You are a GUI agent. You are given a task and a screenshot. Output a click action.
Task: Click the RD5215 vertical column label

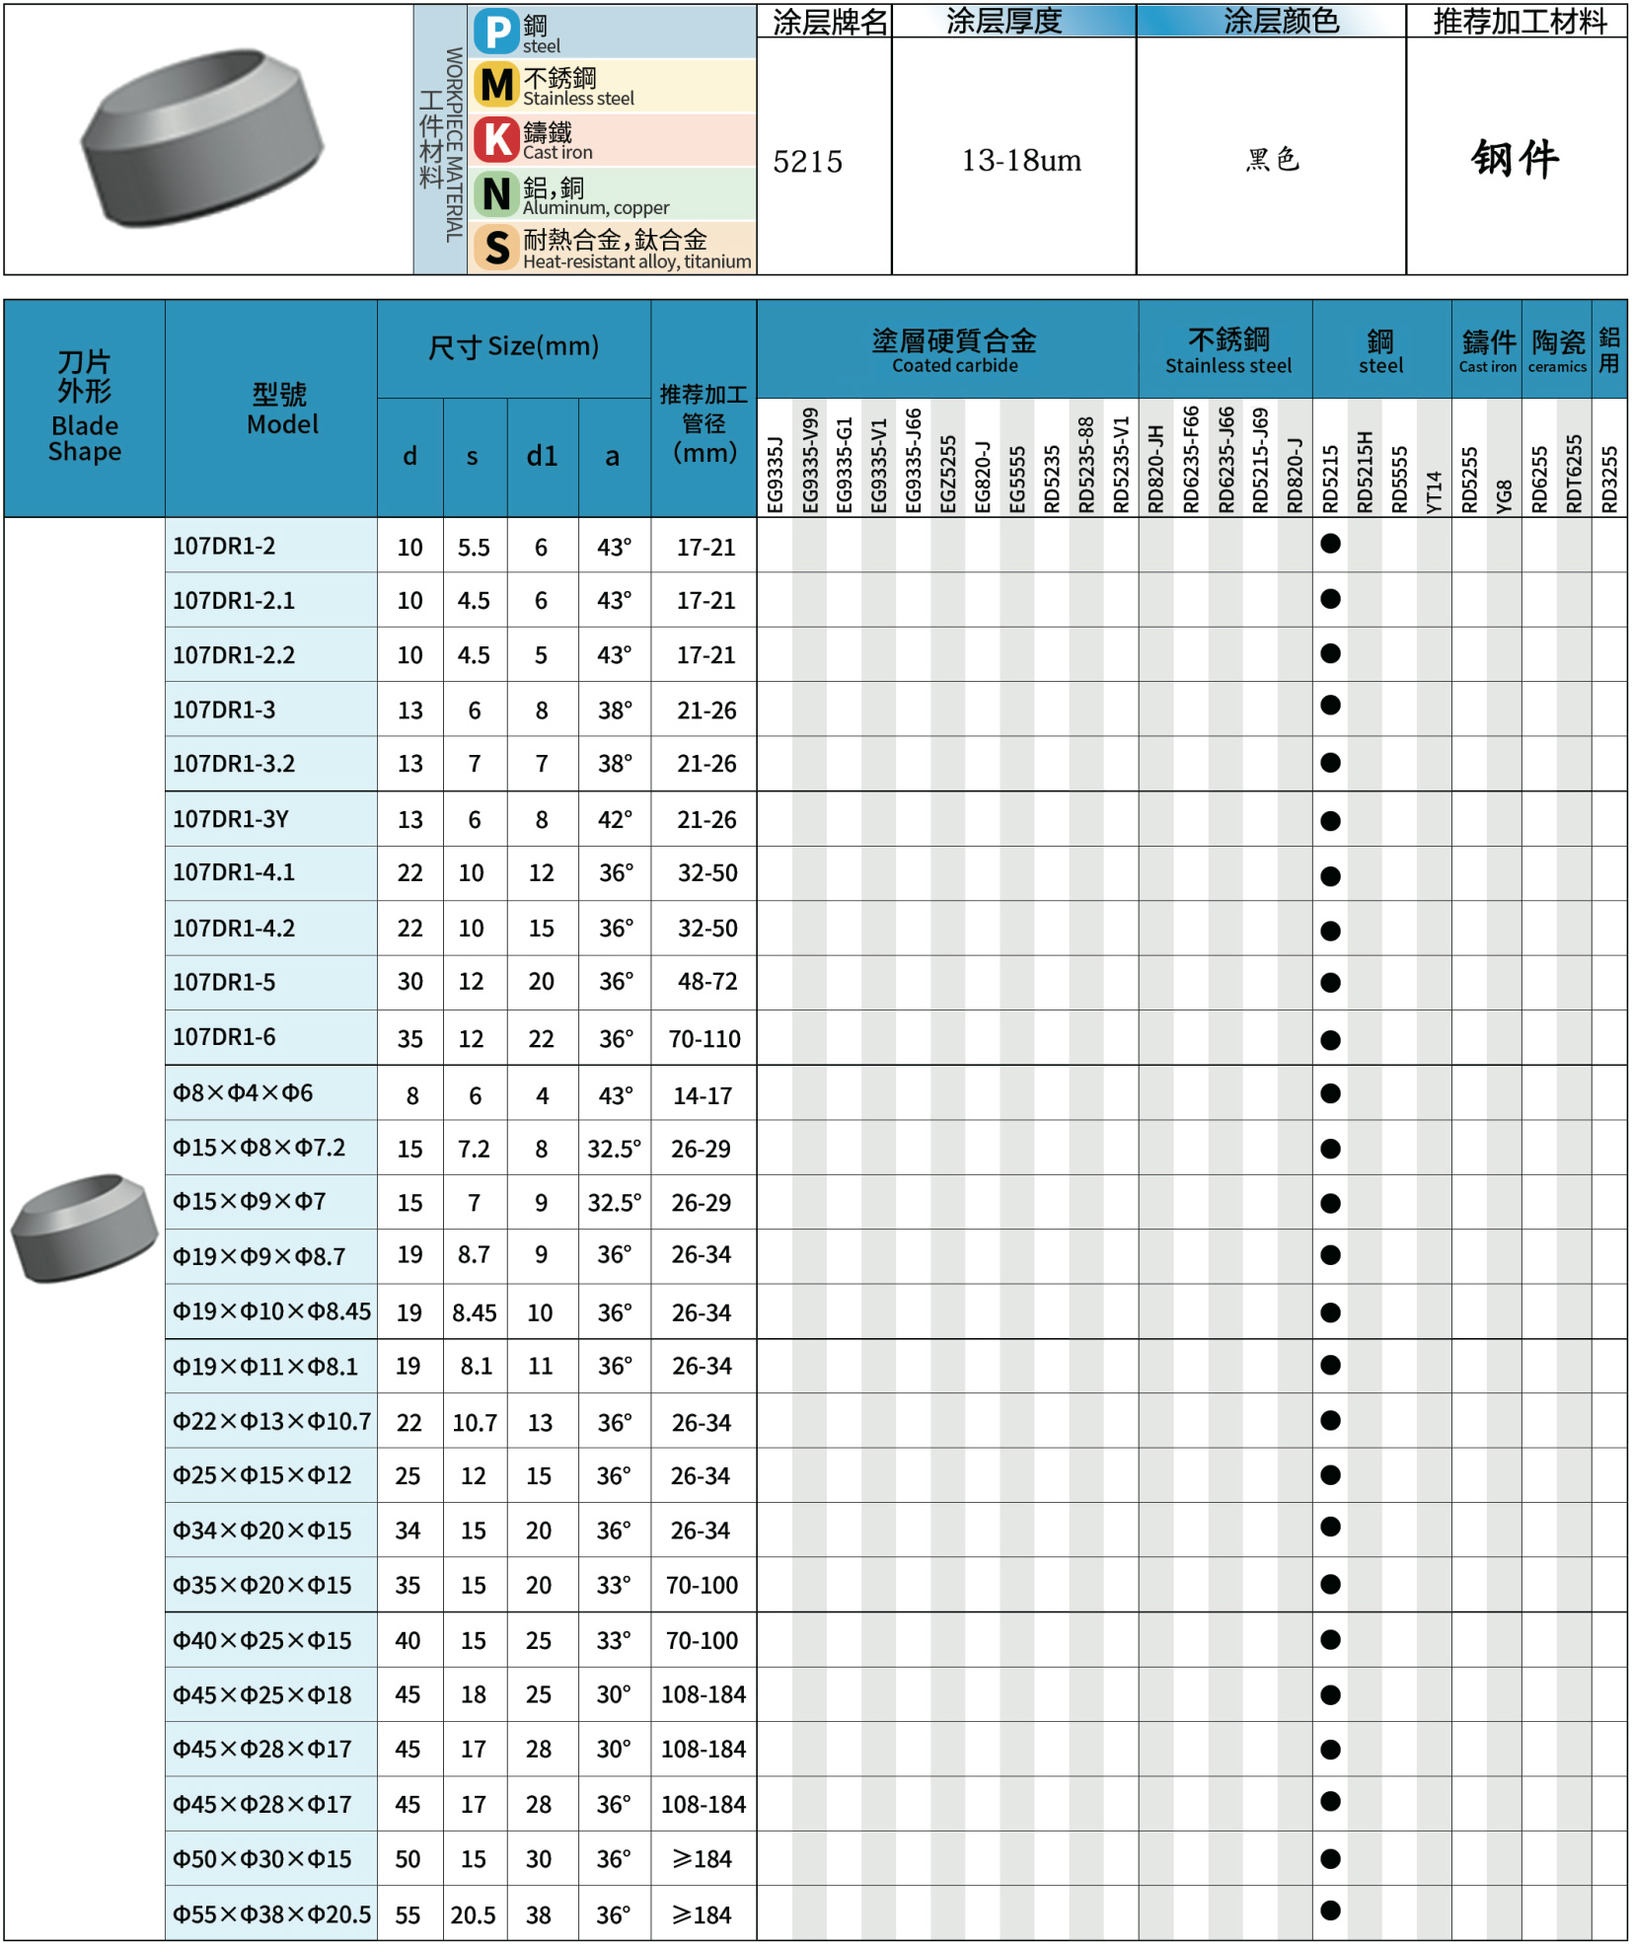pos(1330,479)
